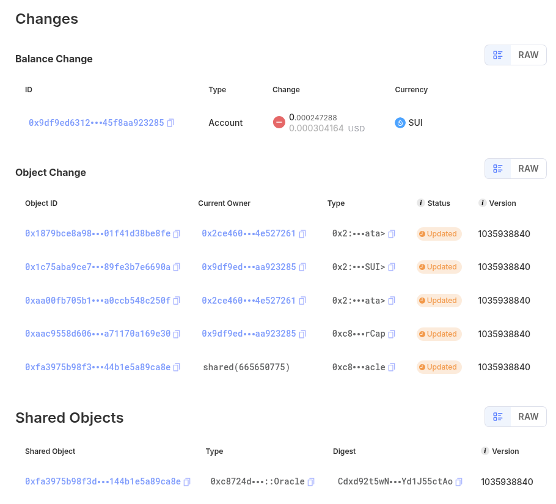The image size is (556, 504).
Task: Switch Shared Objects to list view
Action: pyautogui.click(x=498, y=417)
